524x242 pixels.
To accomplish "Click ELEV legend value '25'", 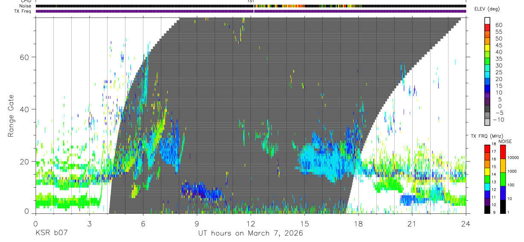I will point(498,73).
